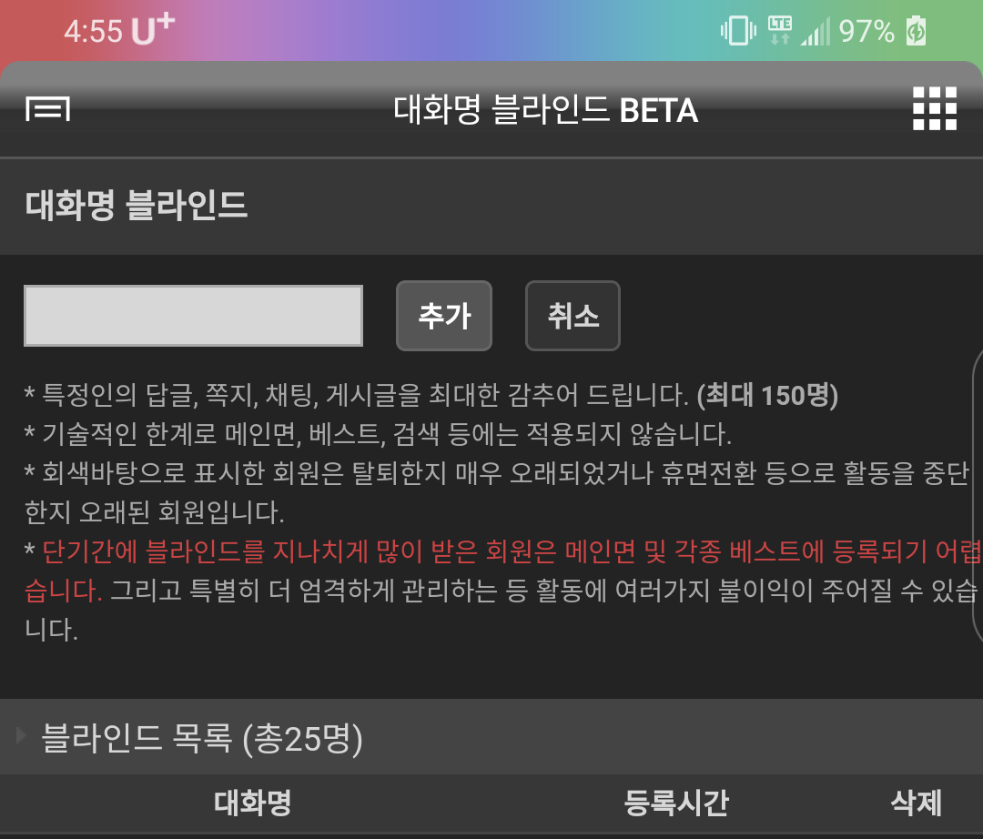Screen dimensions: 983x839
Task: Tap the vibrate mode status icon
Action: click(x=738, y=31)
